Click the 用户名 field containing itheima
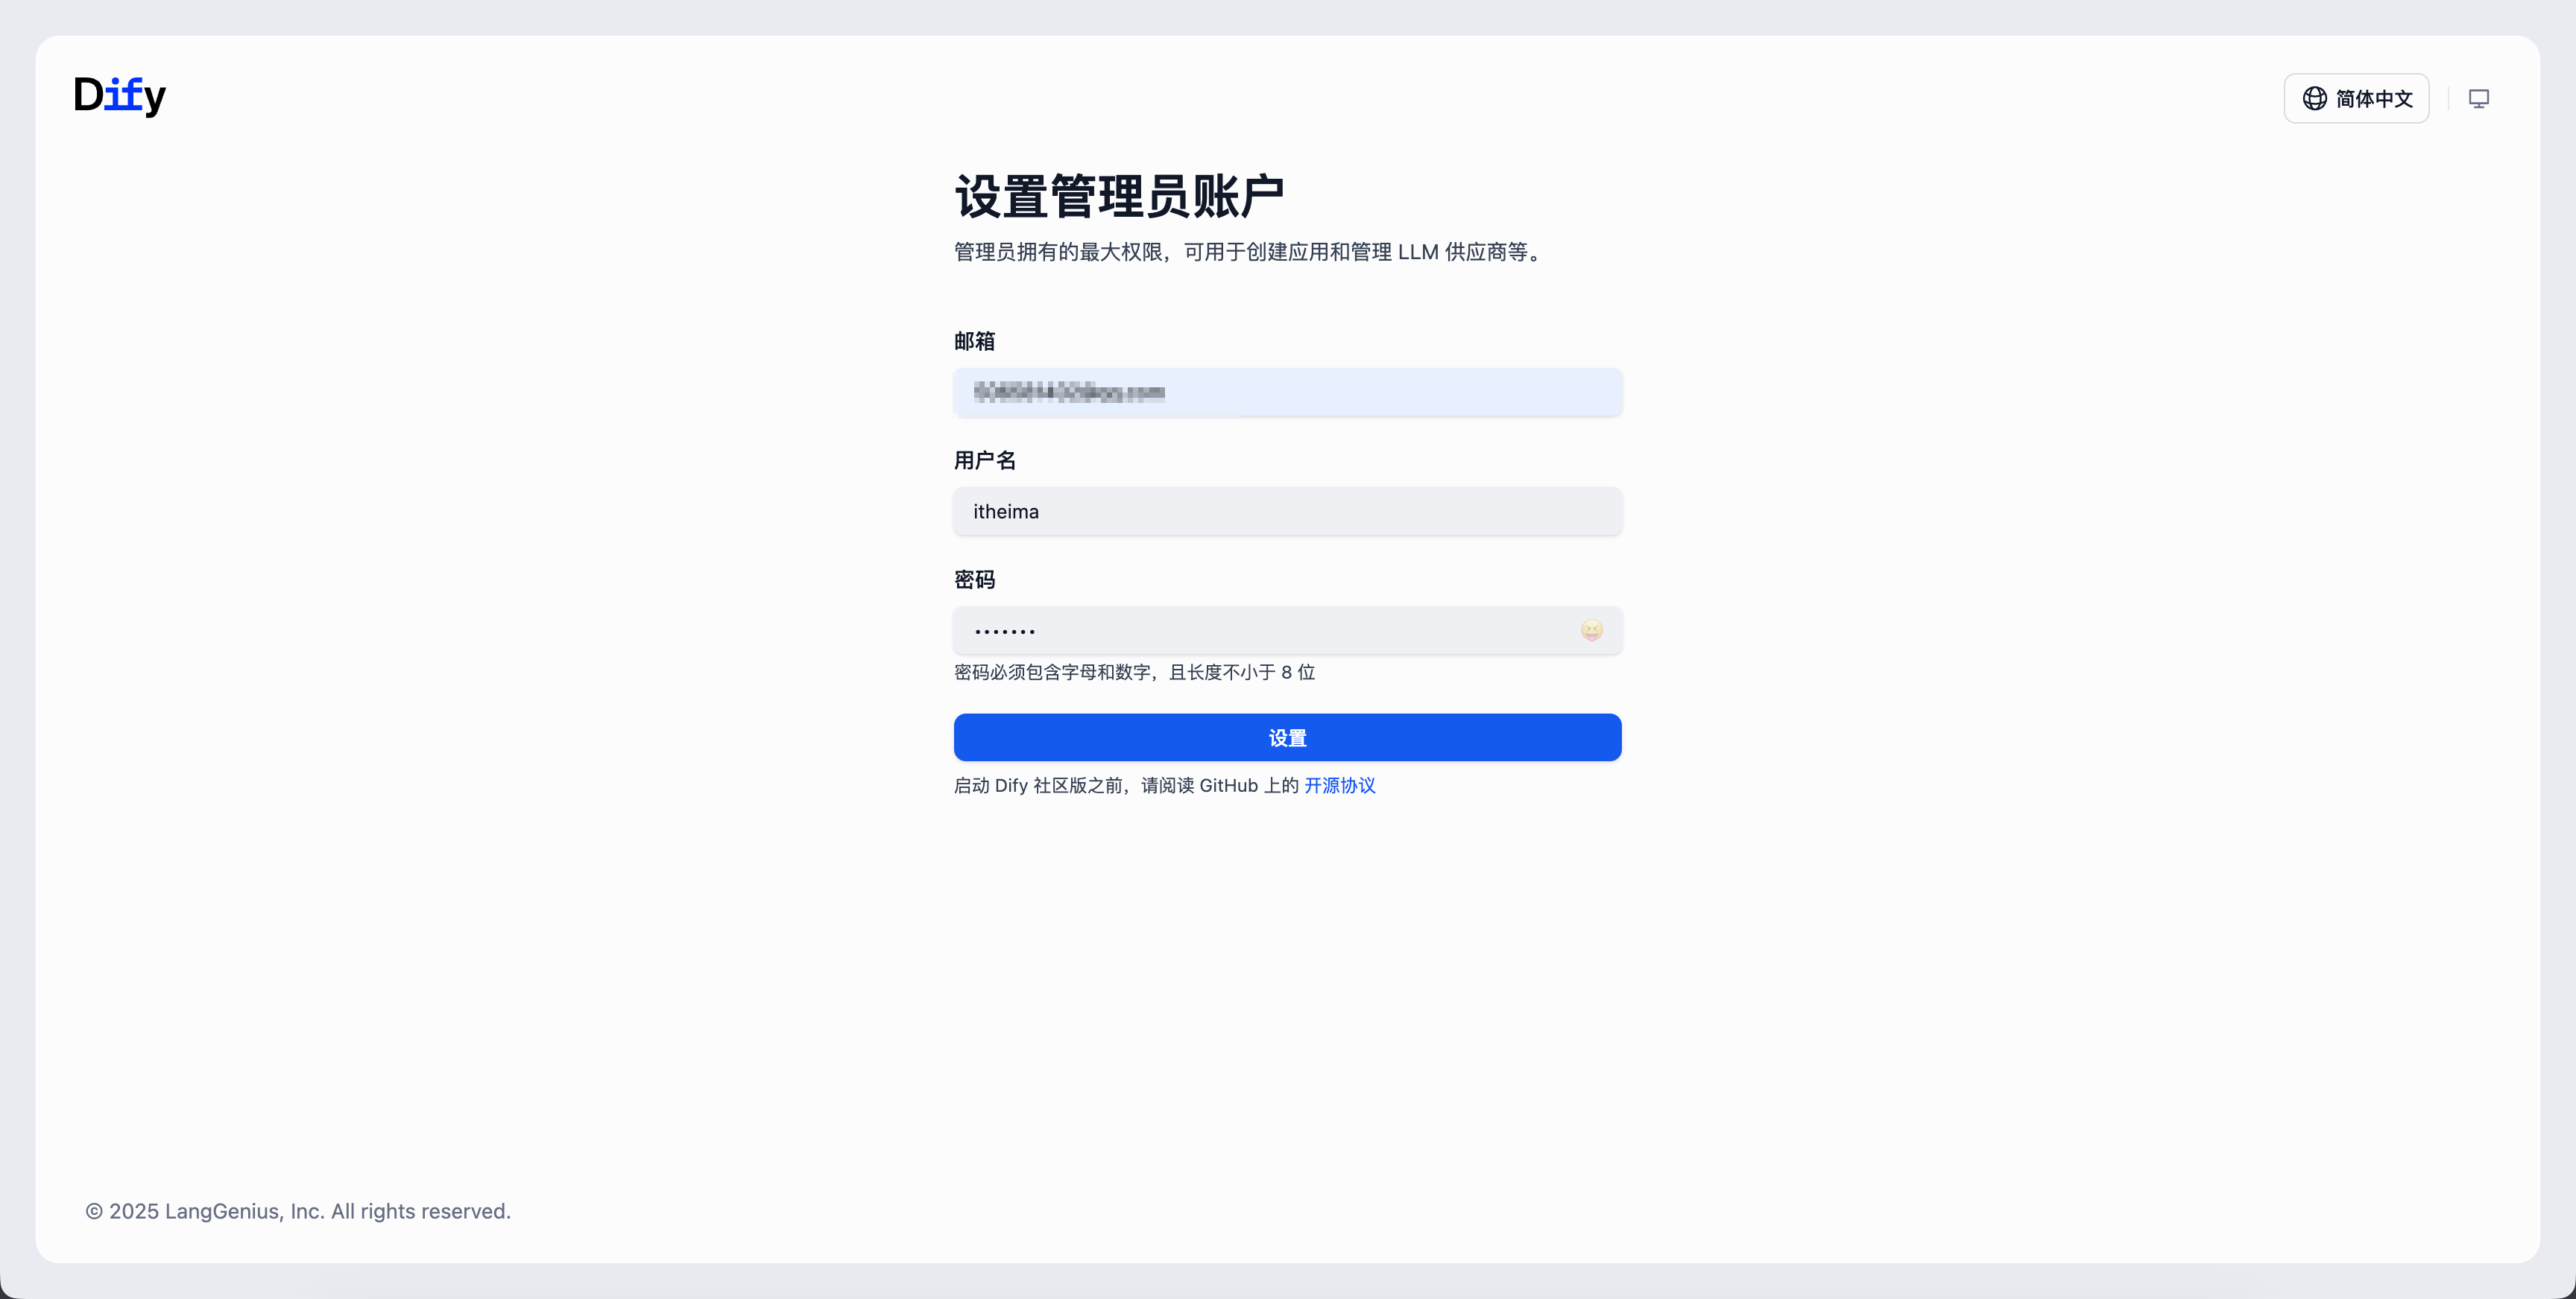Image resolution: width=2576 pixels, height=1299 pixels. pos(1287,512)
